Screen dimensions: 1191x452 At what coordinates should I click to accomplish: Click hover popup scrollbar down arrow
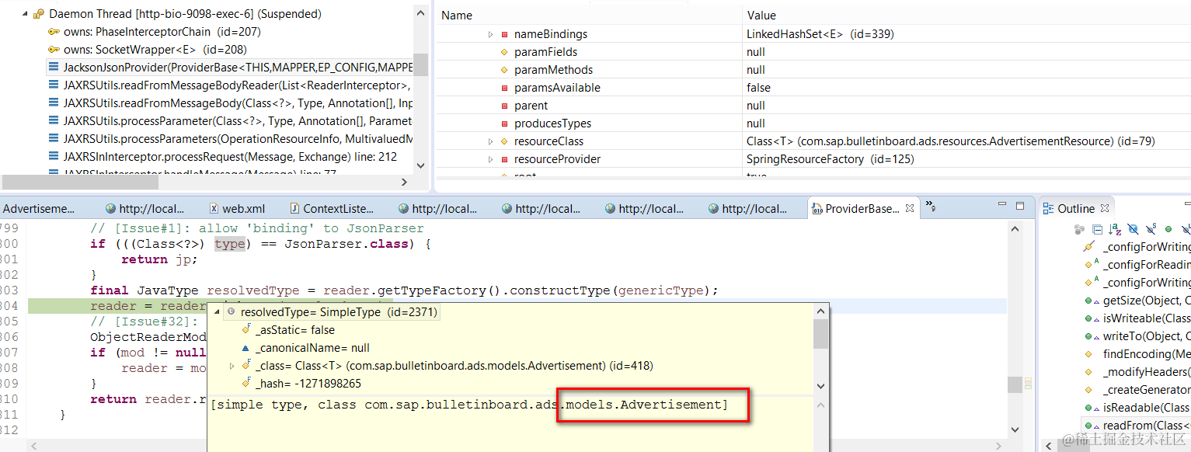(x=820, y=386)
